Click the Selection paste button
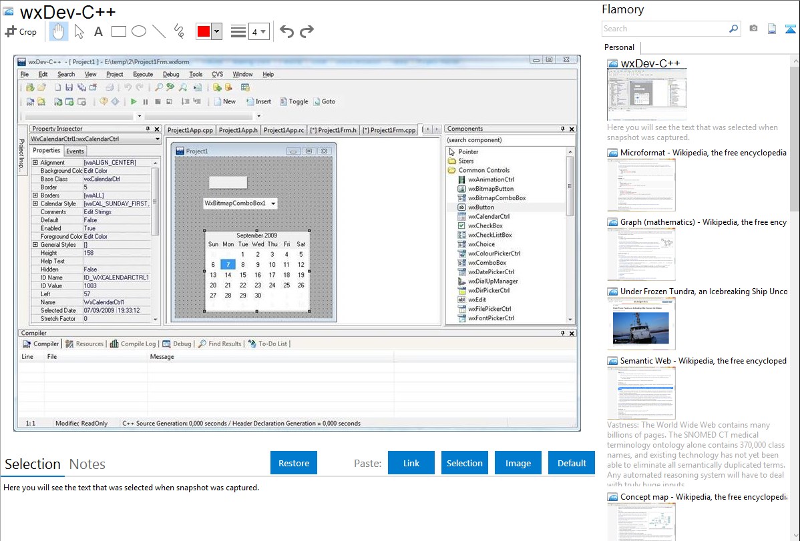800x541 pixels. [464, 463]
